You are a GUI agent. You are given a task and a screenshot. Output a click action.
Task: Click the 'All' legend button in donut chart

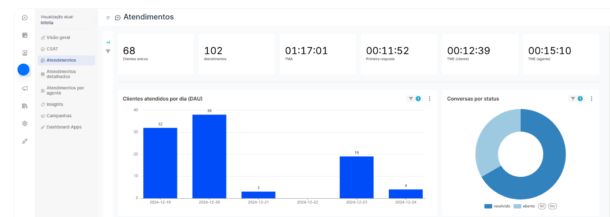coord(542,206)
